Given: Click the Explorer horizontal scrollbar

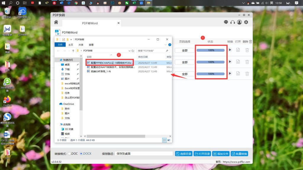Looking at the screenshot, I should tap(116, 136).
